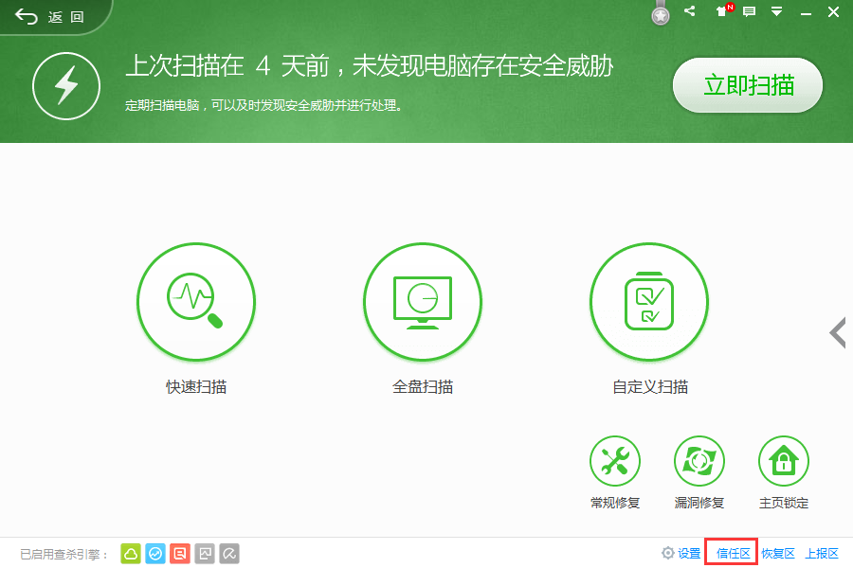Expand the side panel left chevron
This screenshot has width=853, height=568.
(838, 332)
